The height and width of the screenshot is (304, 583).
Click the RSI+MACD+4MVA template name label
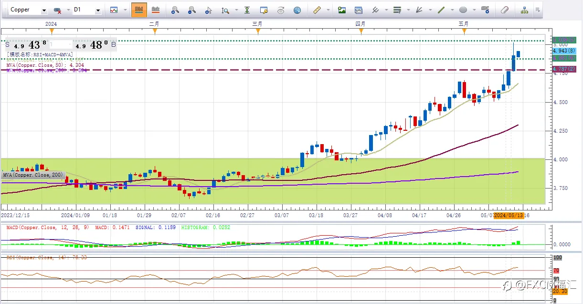coord(39,55)
